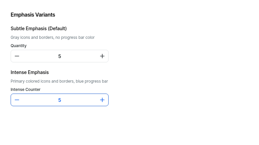
Task: Select the Emphasis Variants page heading
Action: click(x=33, y=15)
